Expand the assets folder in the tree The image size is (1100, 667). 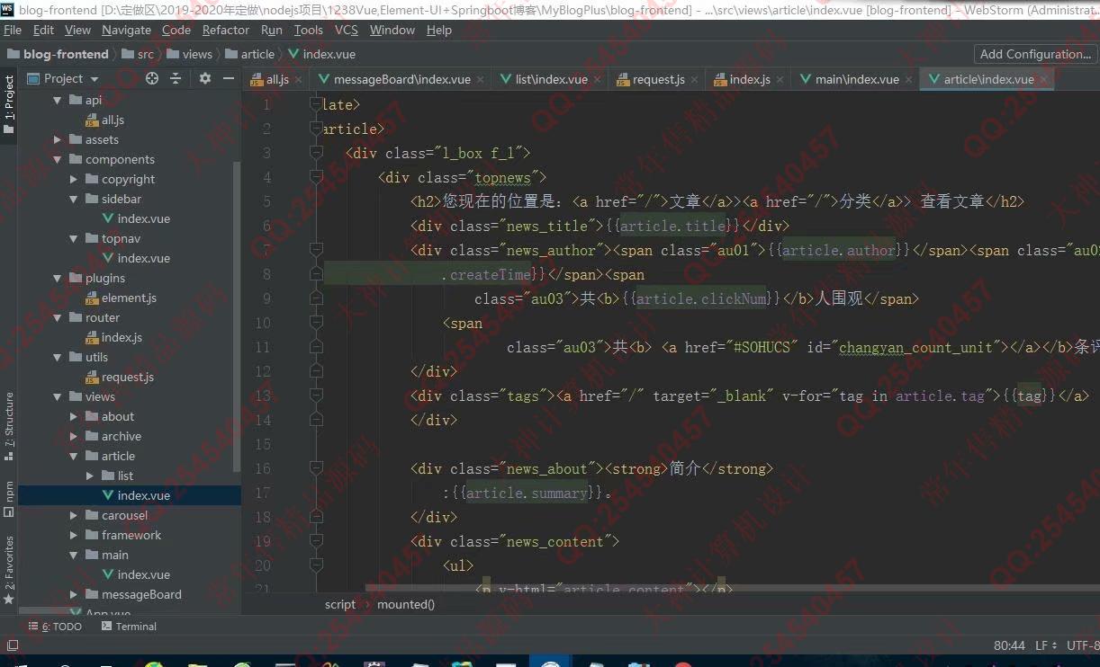click(58, 140)
